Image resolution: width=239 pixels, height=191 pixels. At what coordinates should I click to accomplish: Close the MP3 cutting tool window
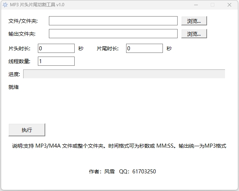229,5
